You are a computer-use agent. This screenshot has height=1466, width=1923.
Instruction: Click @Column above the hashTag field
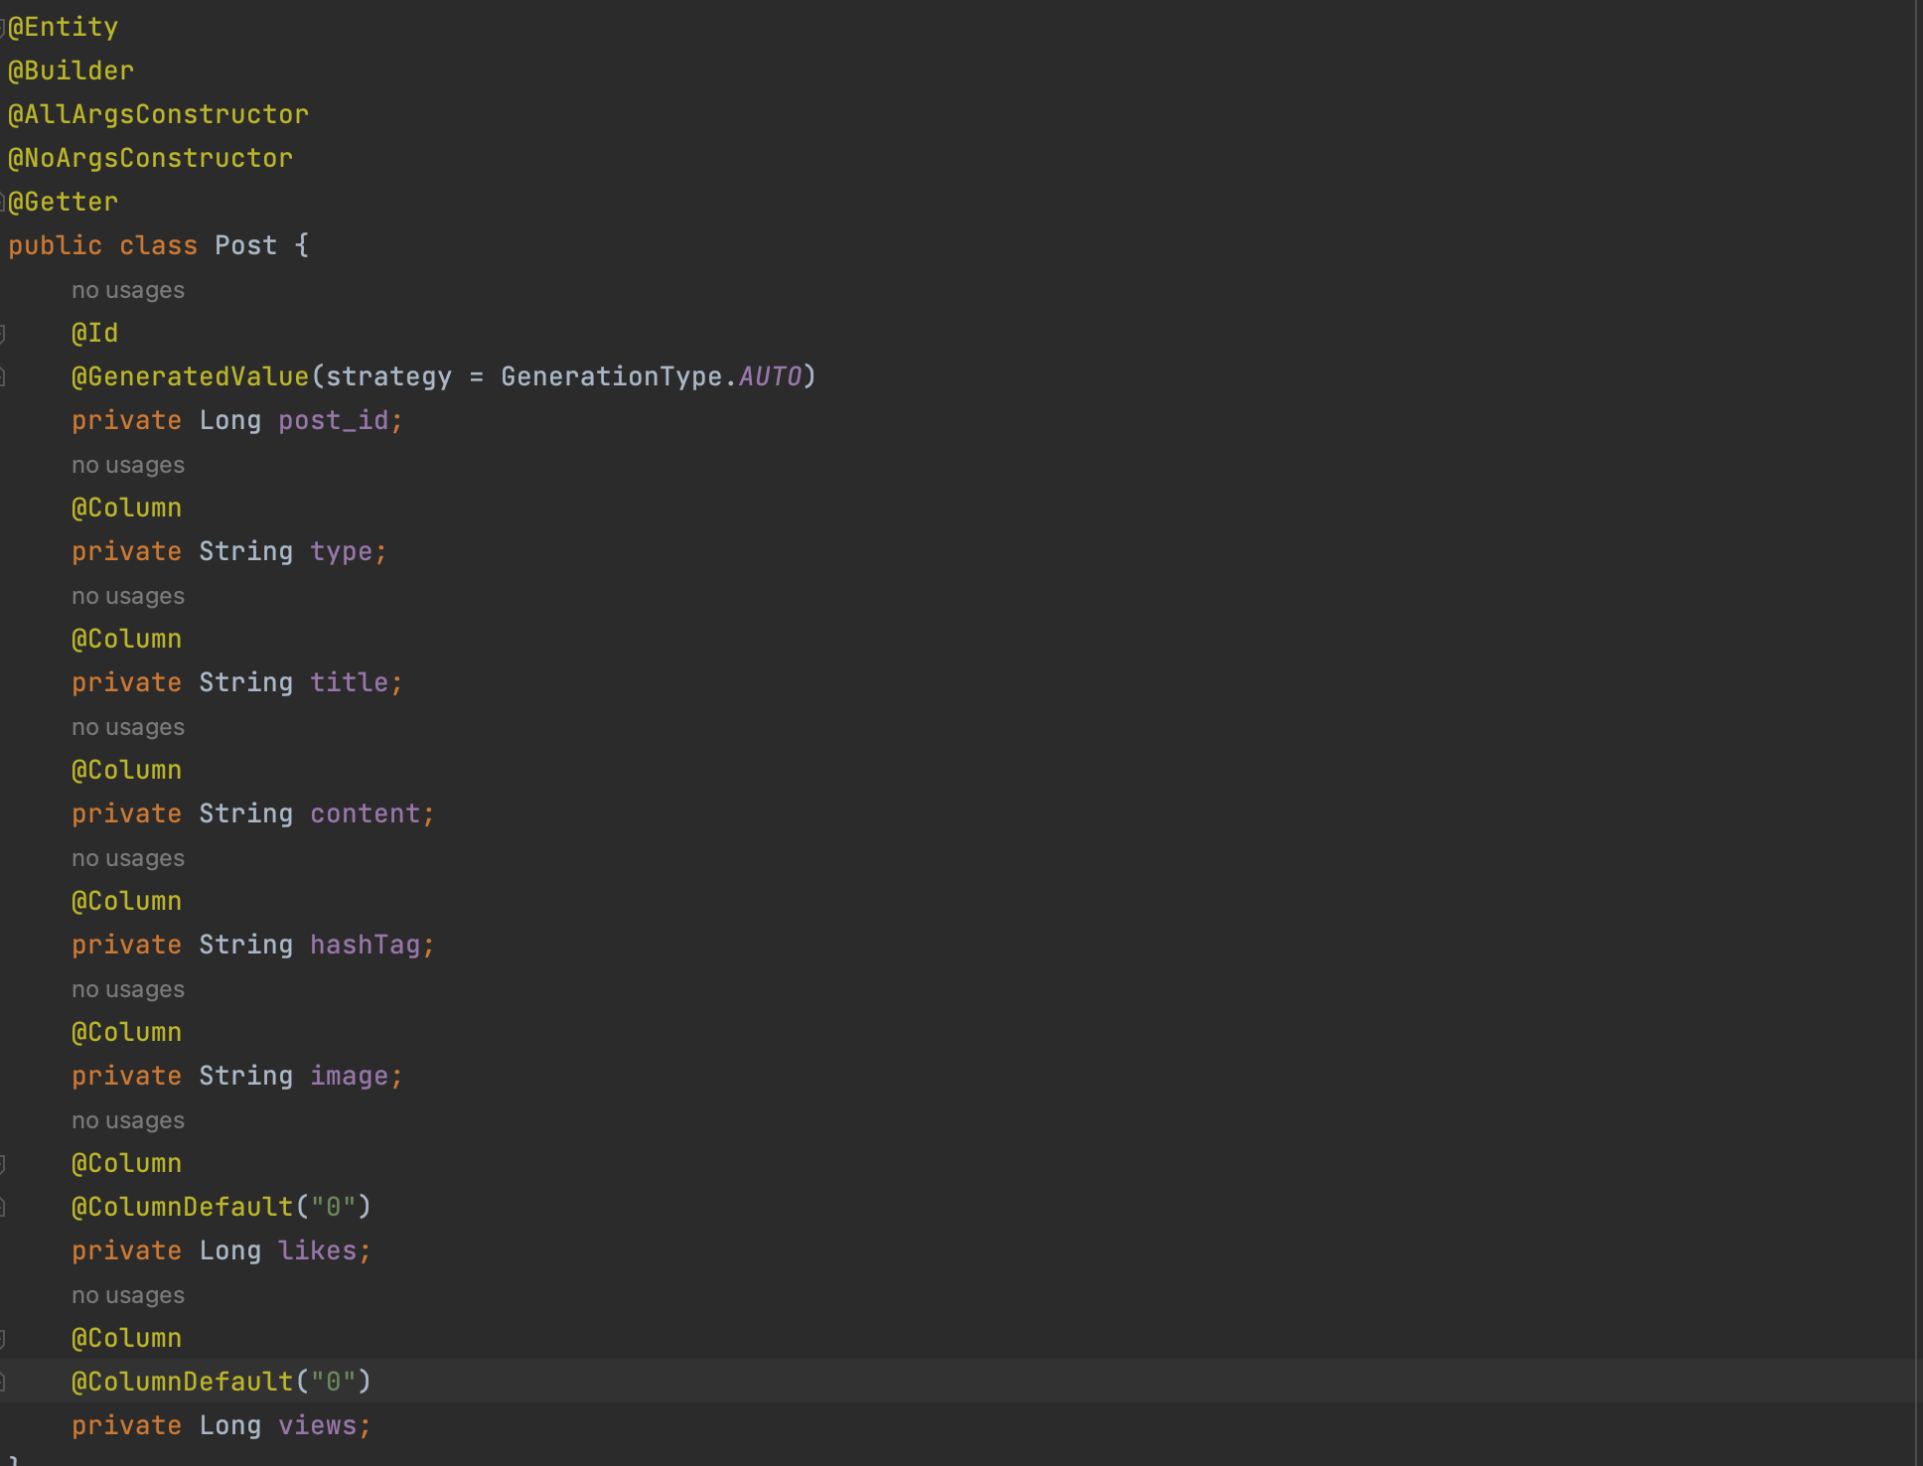coord(127,901)
